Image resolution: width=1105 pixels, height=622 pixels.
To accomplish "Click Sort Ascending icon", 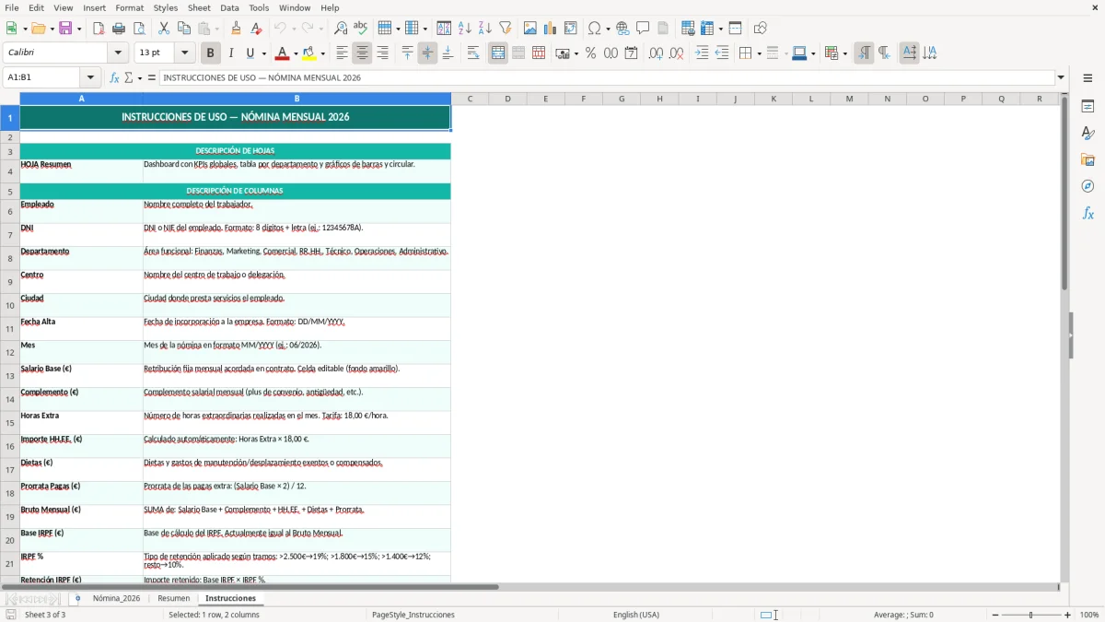I will [x=465, y=29].
